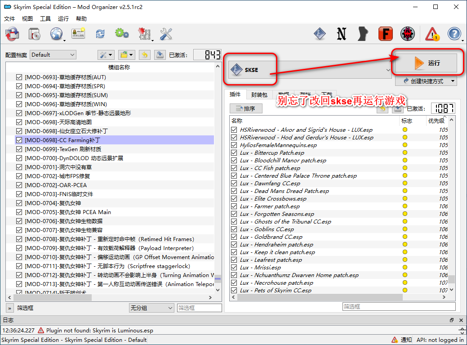Screen dimensions: 467x345
Task: Click the plugin list filter input box
Action: coord(398,307)
